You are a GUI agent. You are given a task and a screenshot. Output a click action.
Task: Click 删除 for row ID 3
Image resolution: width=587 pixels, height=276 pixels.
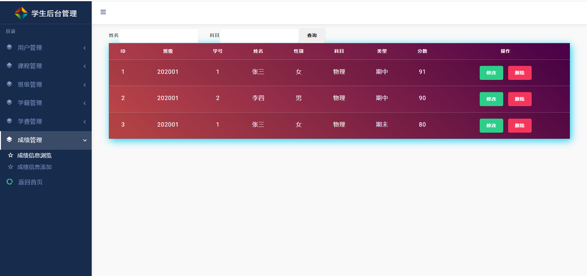[x=520, y=126]
